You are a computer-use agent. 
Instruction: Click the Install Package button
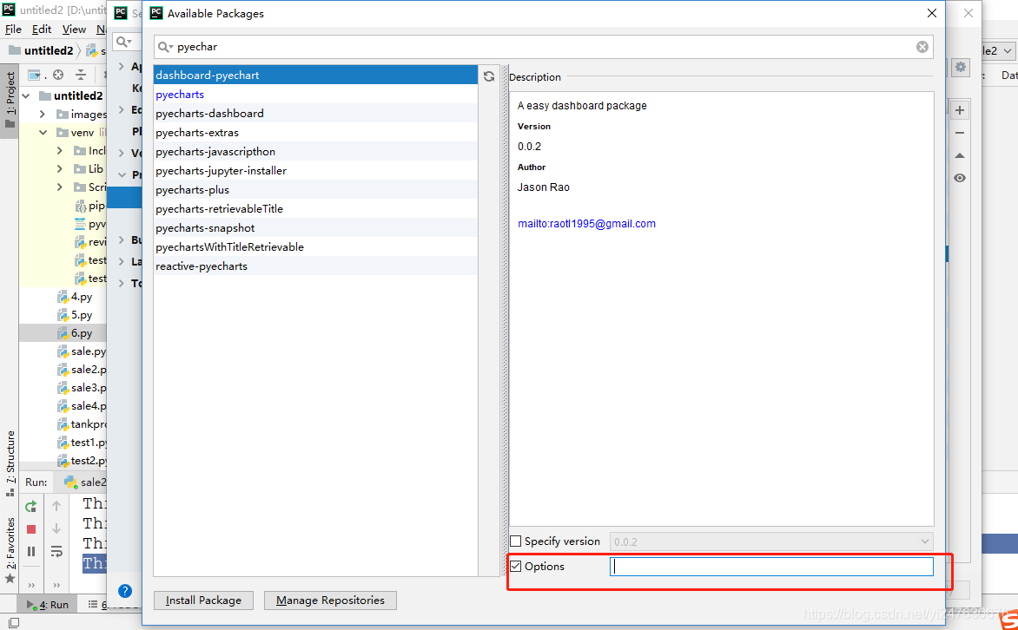coord(203,600)
